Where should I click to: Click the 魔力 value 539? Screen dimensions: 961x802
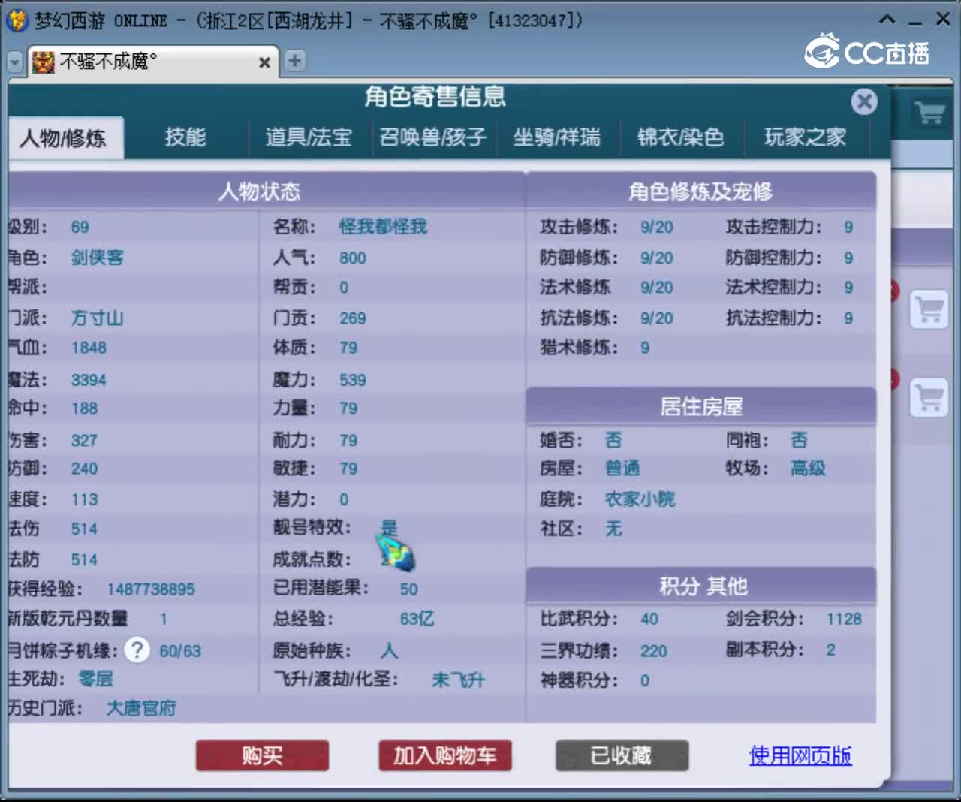352,380
